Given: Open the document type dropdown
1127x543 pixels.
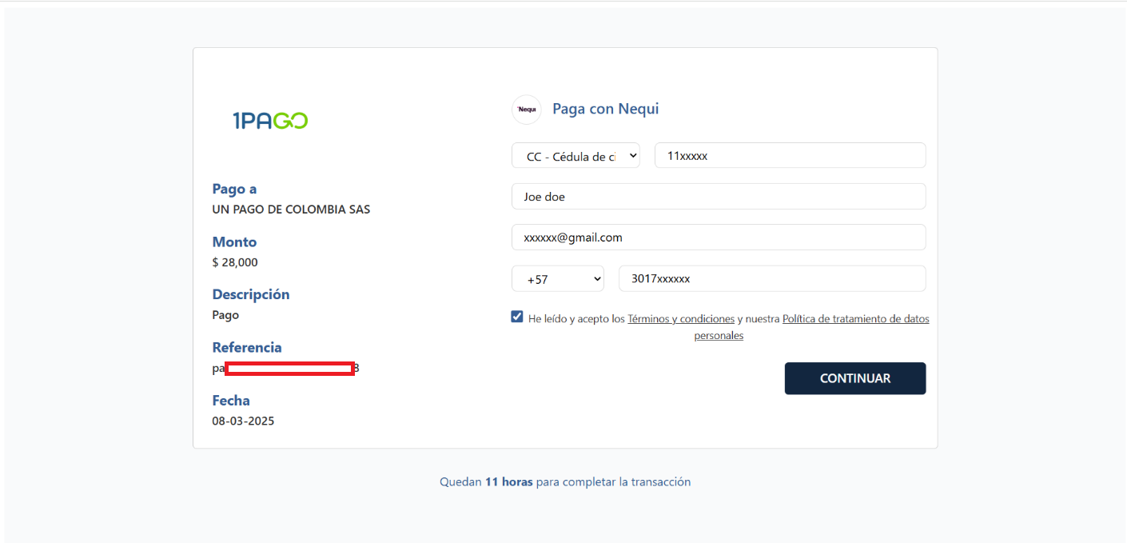Looking at the screenshot, I should [575, 156].
